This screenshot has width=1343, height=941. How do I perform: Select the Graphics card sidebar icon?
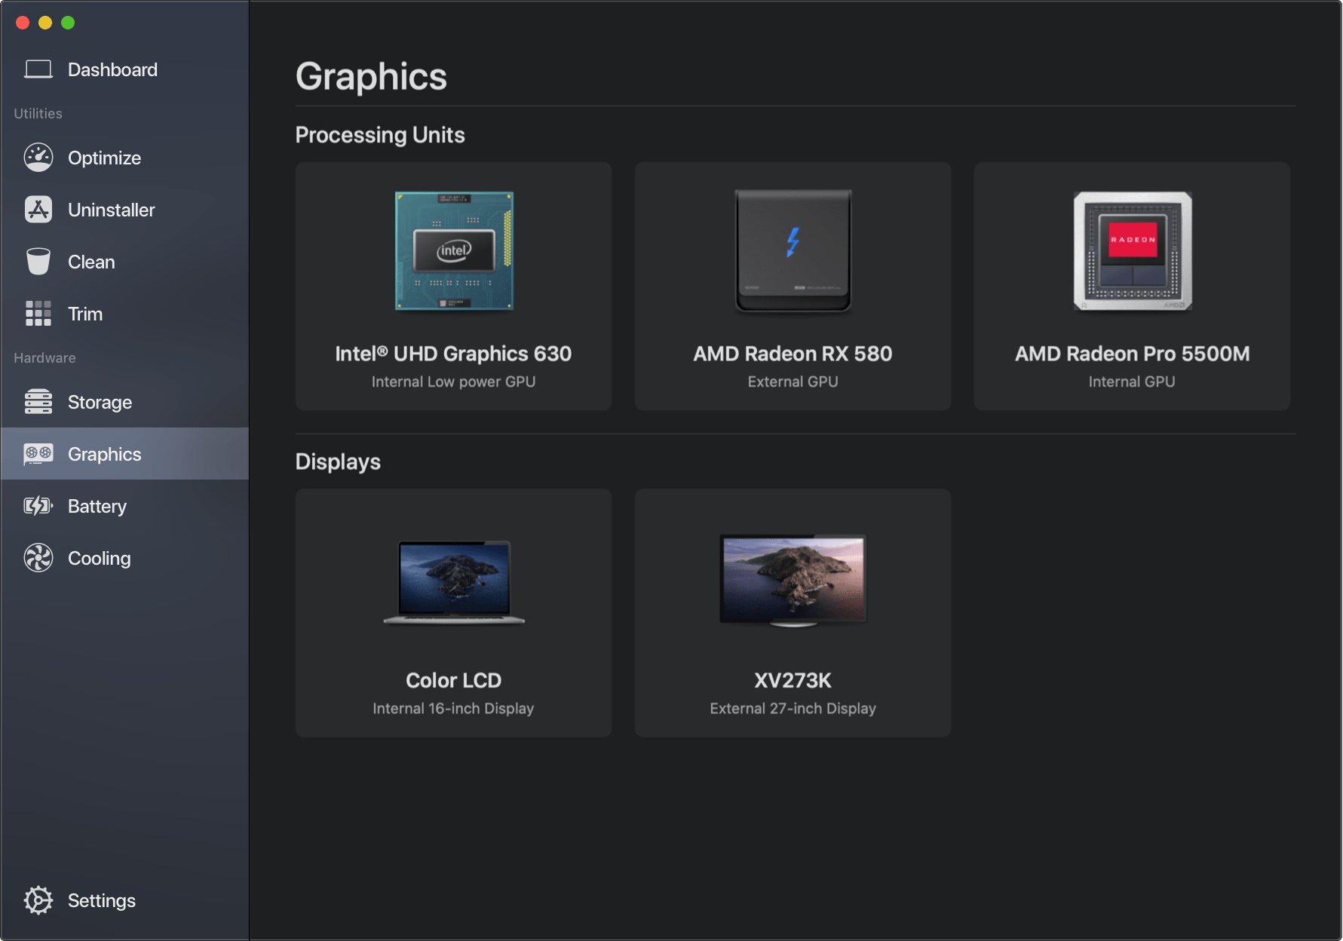[x=38, y=454]
